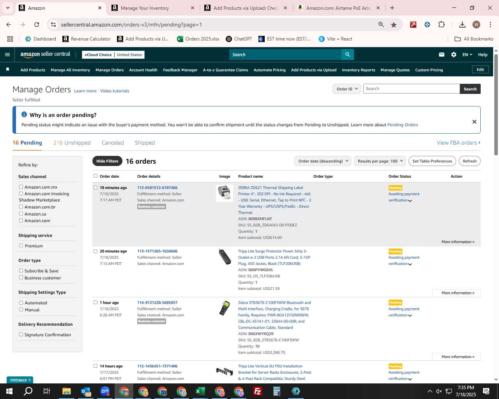
Task: Click the bookmark flag icon beside Add Products
Action: point(7,70)
